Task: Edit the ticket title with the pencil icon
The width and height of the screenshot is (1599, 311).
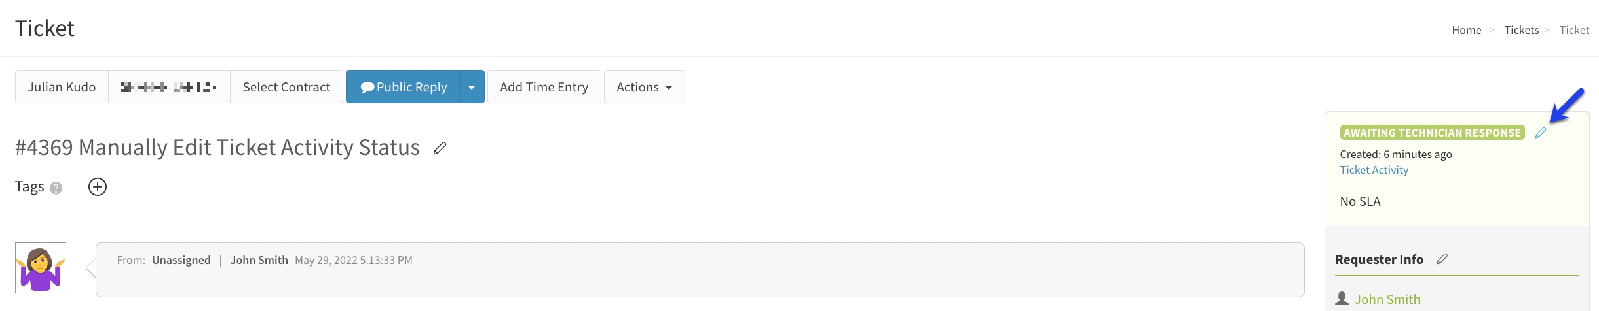Action: tap(440, 148)
